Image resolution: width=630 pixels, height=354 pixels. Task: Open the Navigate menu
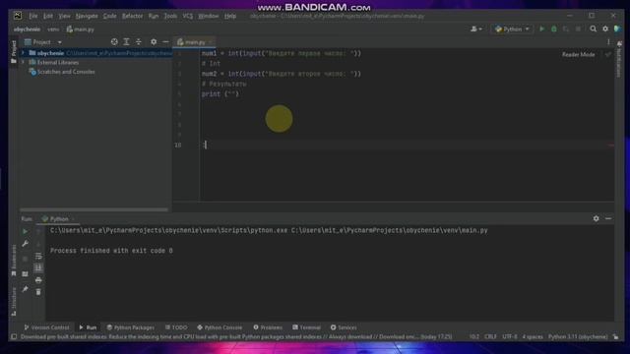(87, 16)
